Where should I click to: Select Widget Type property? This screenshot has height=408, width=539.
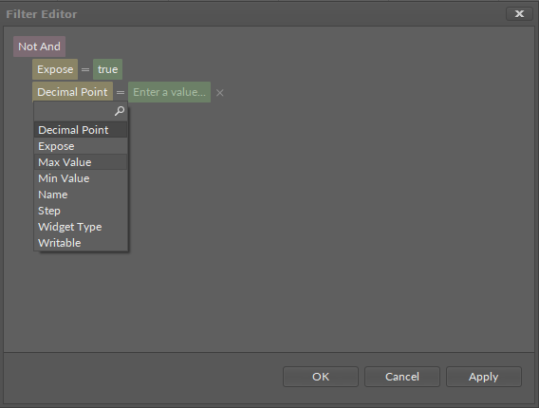tap(81, 227)
